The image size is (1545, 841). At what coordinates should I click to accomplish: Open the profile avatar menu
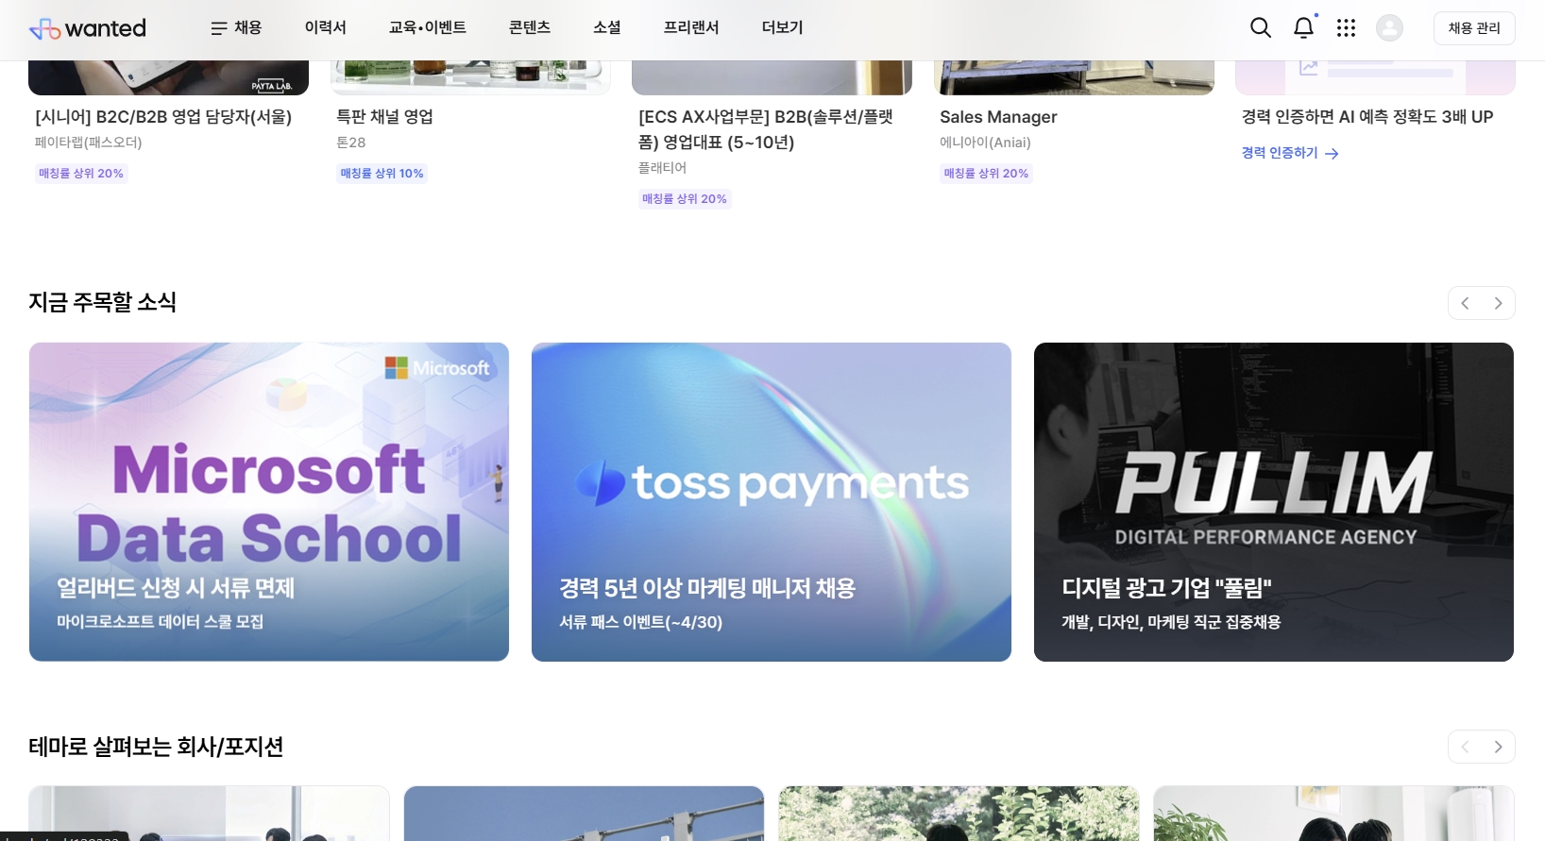pos(1389,28)
